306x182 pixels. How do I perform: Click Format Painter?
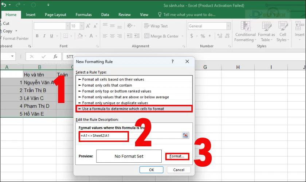pos(15,39)
